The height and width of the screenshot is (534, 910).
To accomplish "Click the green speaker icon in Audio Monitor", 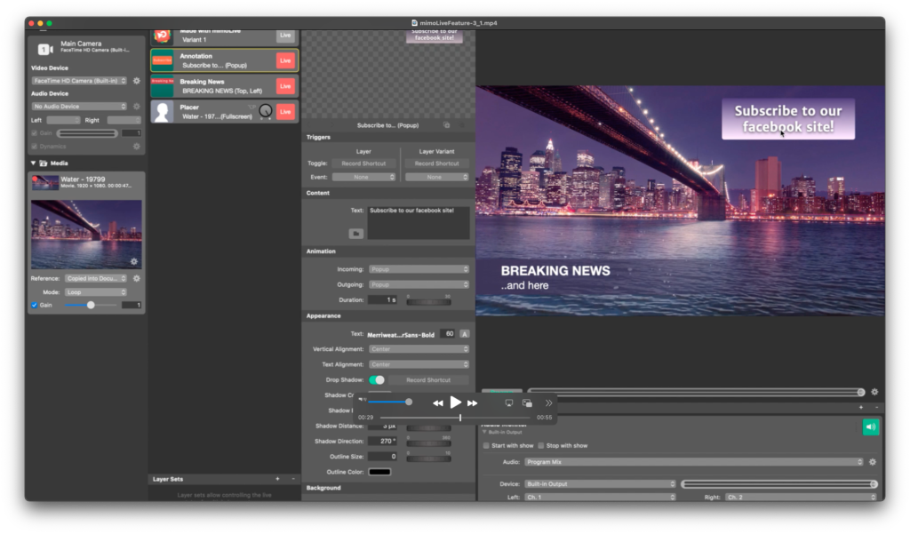I will pos(870,426).
